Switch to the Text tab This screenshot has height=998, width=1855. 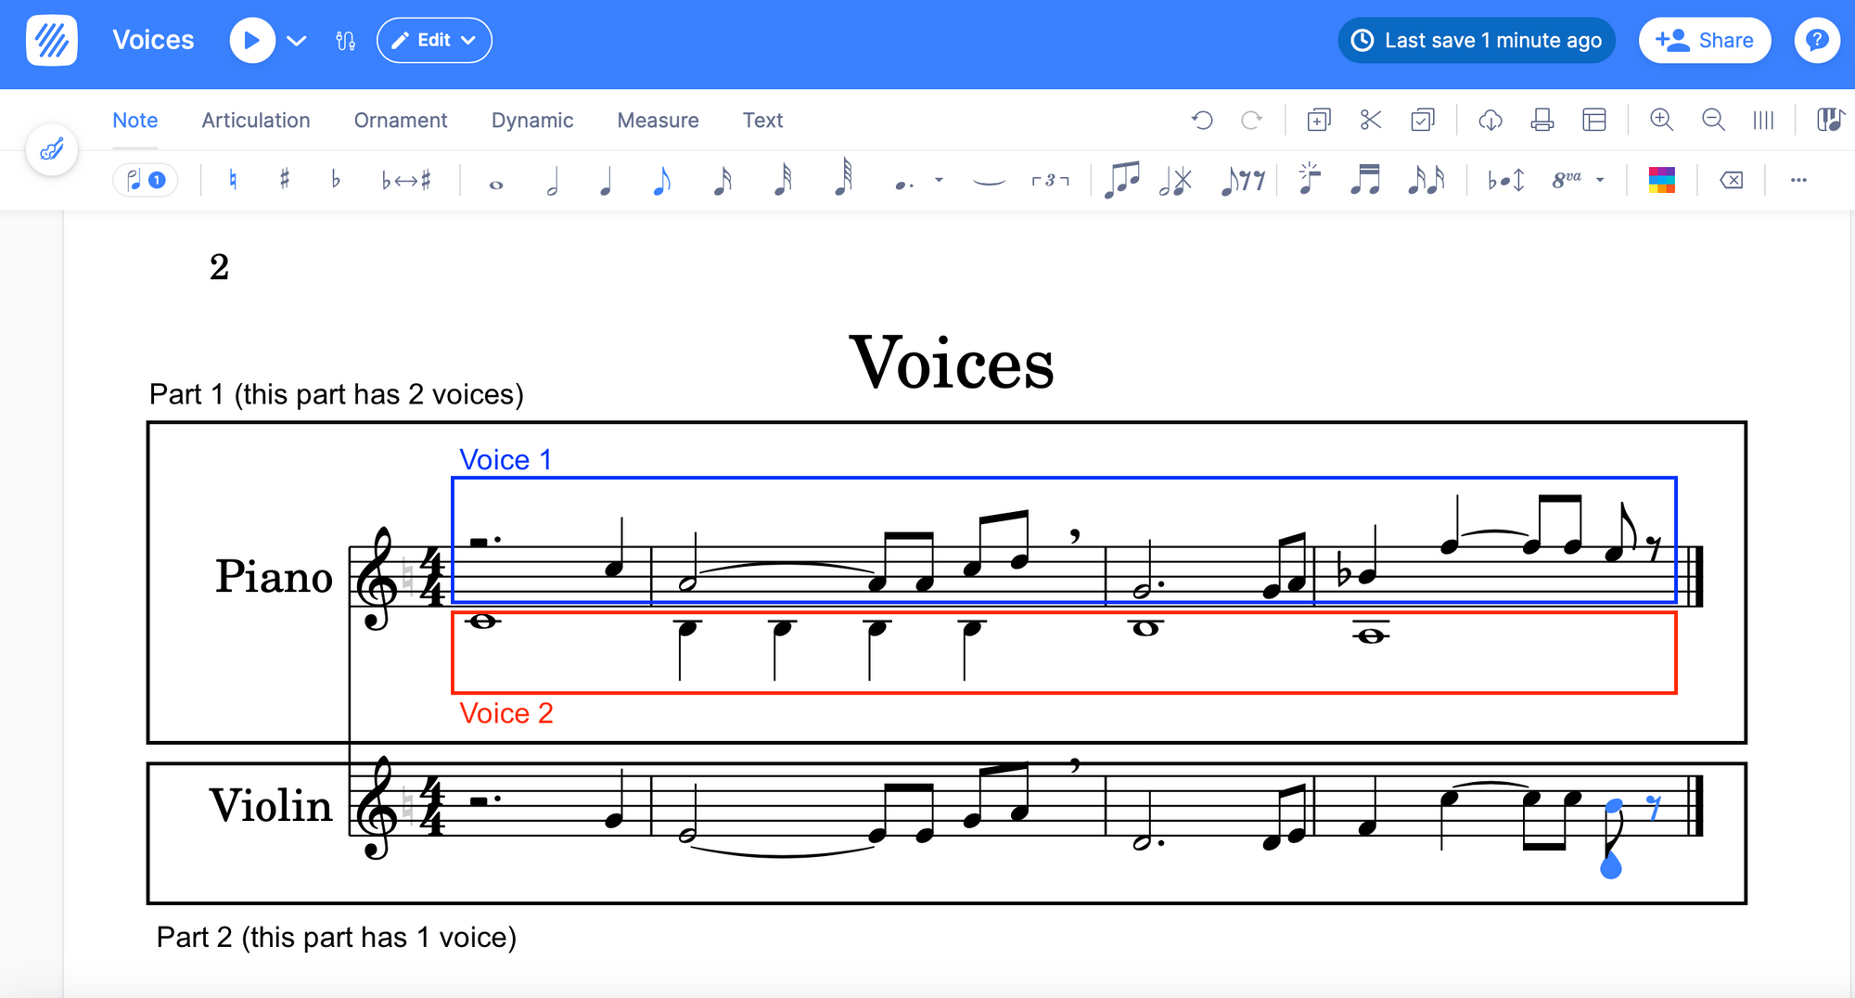point(763,121)
